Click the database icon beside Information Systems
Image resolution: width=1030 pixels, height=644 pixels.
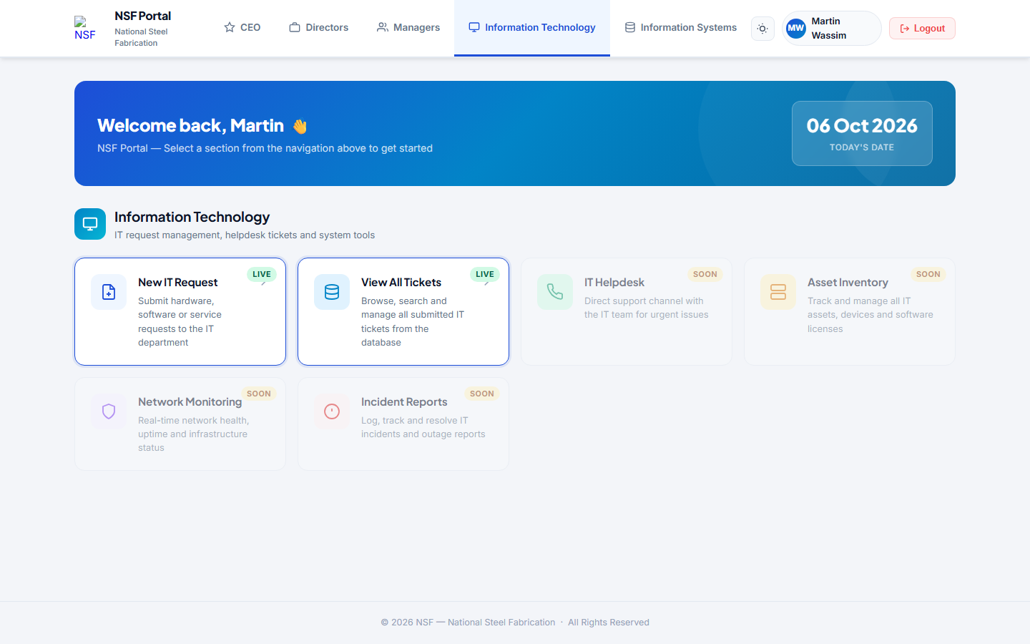[630, 27]
